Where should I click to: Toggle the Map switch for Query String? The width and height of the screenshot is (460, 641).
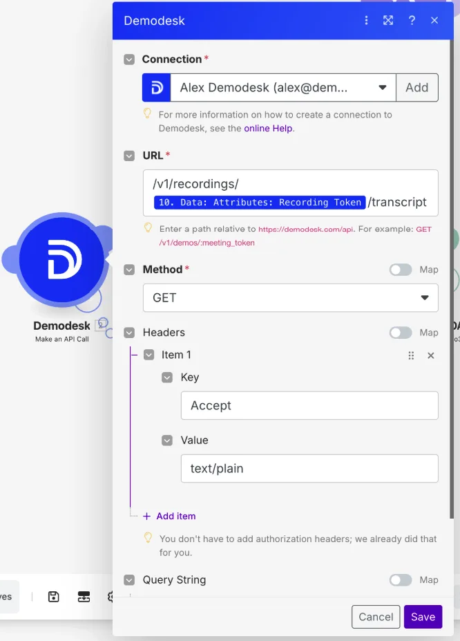pos(401,579)
